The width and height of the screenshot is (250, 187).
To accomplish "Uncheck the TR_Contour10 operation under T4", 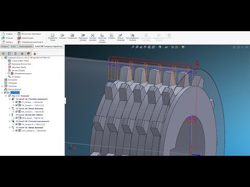I will (x=17, y=124).
